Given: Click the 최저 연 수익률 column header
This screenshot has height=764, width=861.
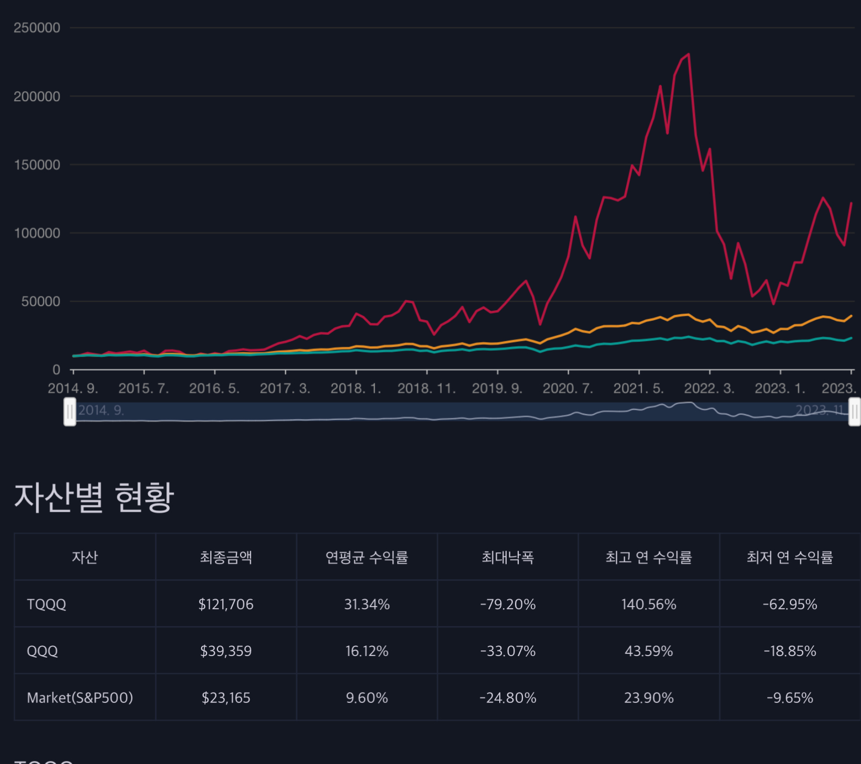Looking at the screenshot, I should pos(790,557).
